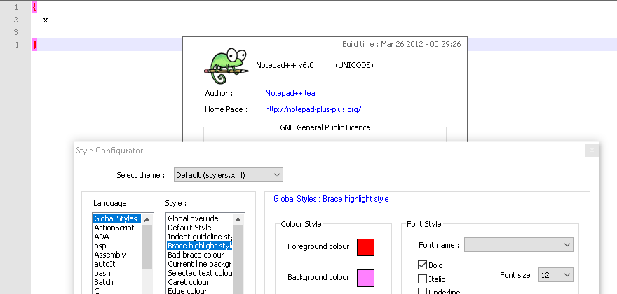
Task: Select Brace highlight style
Action: click(x=200, y=246)
